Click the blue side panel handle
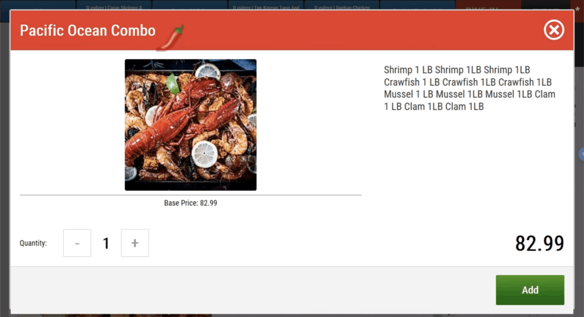Viewport: 584px width, 317px height. click(581, 154)
